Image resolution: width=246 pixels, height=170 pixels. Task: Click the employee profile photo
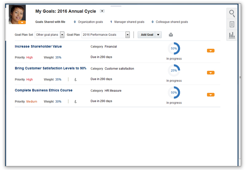click(x=17, y=14)
